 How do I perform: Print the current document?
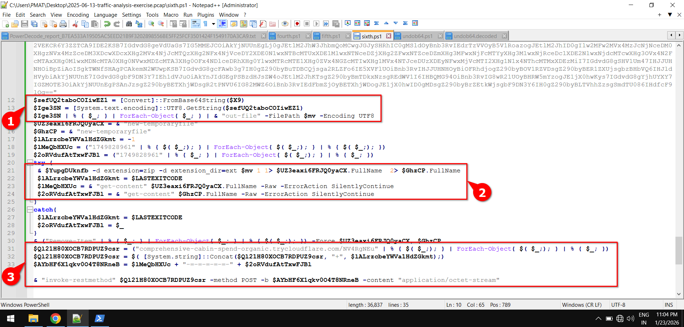pyautogui.click(x=64, y=23)
